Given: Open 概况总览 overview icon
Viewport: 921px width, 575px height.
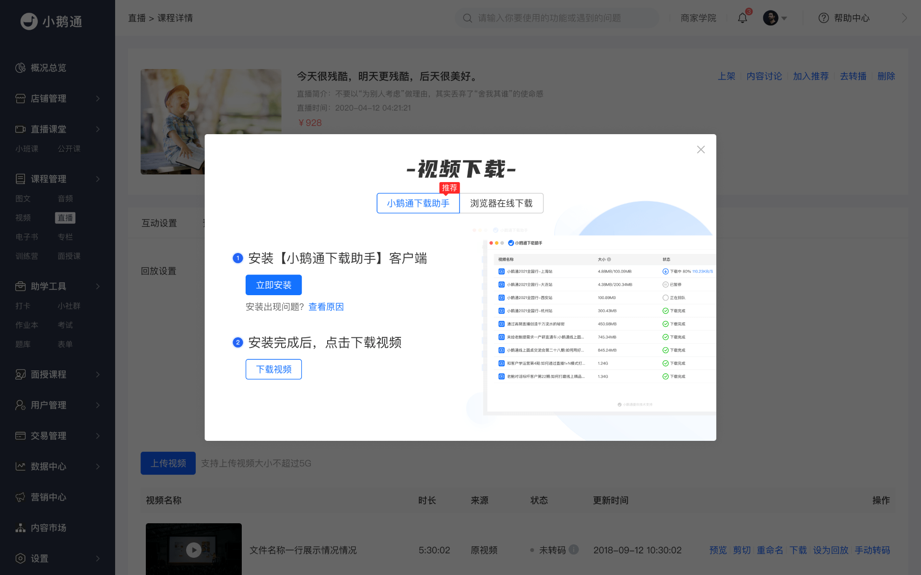Looking at the screenshot, I should 20,68.
